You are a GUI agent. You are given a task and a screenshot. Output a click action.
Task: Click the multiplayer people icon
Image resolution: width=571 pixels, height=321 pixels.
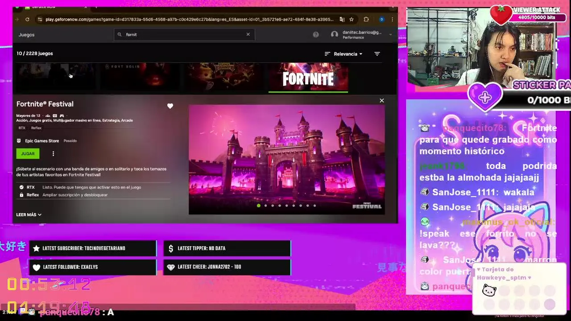(48, 116)
